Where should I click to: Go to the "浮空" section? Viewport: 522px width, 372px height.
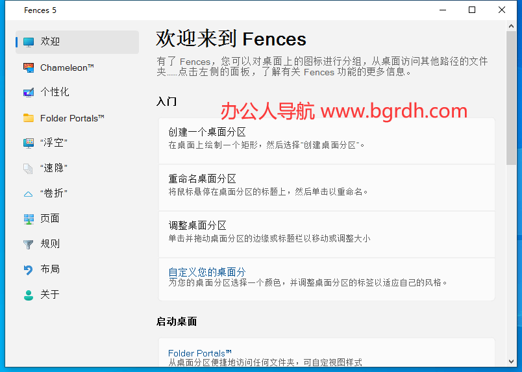pos(77,143)
